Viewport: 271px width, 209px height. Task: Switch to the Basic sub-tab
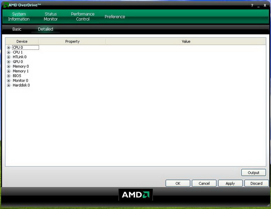coord(17,29)
